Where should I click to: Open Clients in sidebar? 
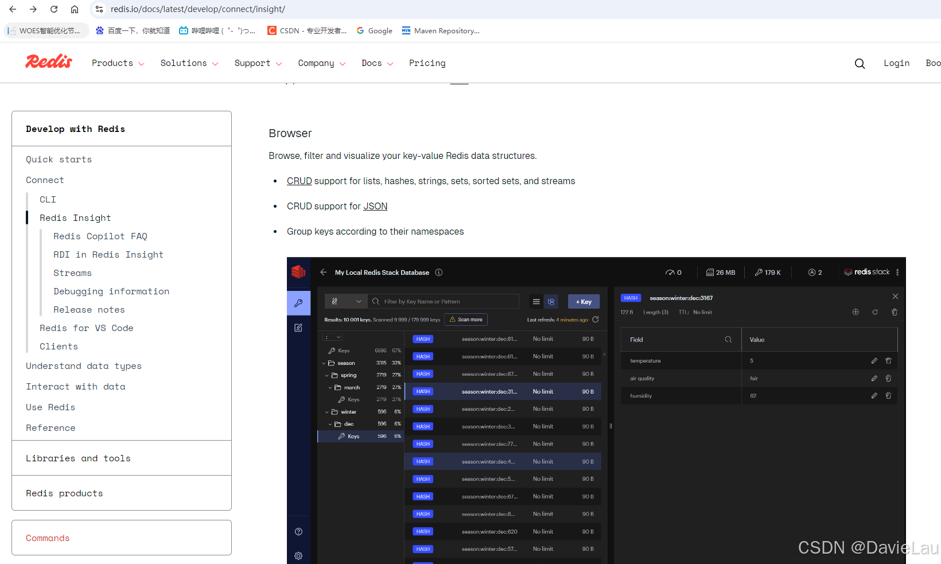[59, 347]
